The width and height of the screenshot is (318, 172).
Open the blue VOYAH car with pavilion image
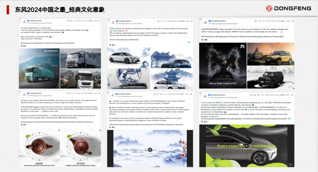tap(172, 58)
